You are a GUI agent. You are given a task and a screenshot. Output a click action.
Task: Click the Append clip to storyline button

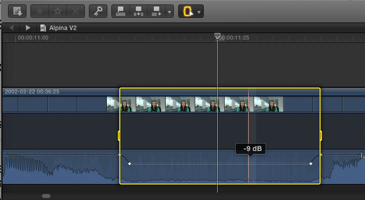(156, 10)
